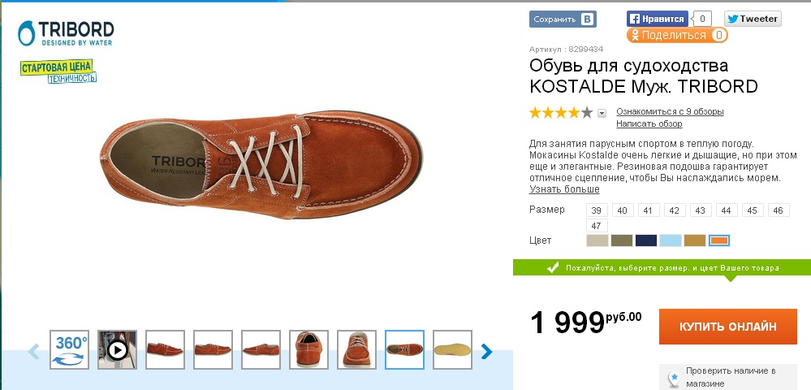Show next thumbnails with right arrow
The image size is (811, 390).
[x=486, y=351]
